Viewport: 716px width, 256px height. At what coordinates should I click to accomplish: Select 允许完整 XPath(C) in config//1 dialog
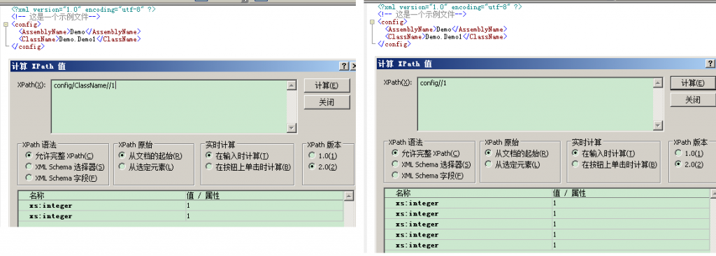pos(426,154)
